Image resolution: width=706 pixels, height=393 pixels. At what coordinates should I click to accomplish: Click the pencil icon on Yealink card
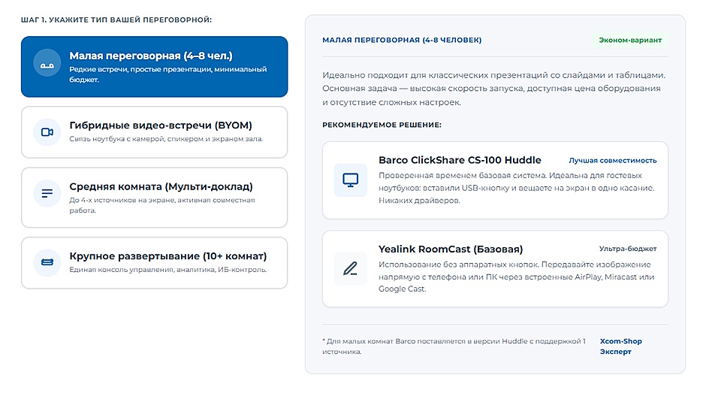(350, 268)
